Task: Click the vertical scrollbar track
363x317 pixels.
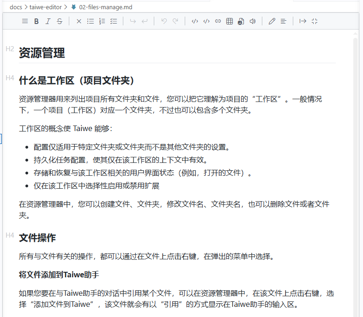Action: [x=355, y=176]
